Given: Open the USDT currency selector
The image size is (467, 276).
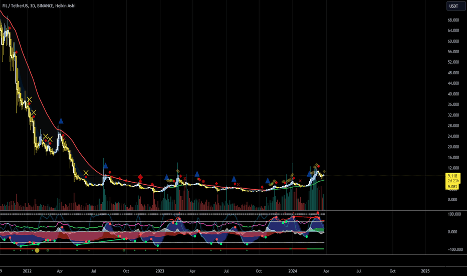Looking at the screenshot, I should [455, 6].
